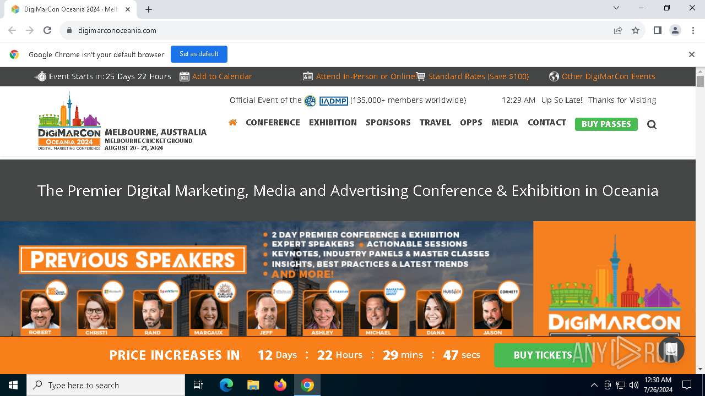
Task: Open site search magnifier icon
Action: [652, 125]
